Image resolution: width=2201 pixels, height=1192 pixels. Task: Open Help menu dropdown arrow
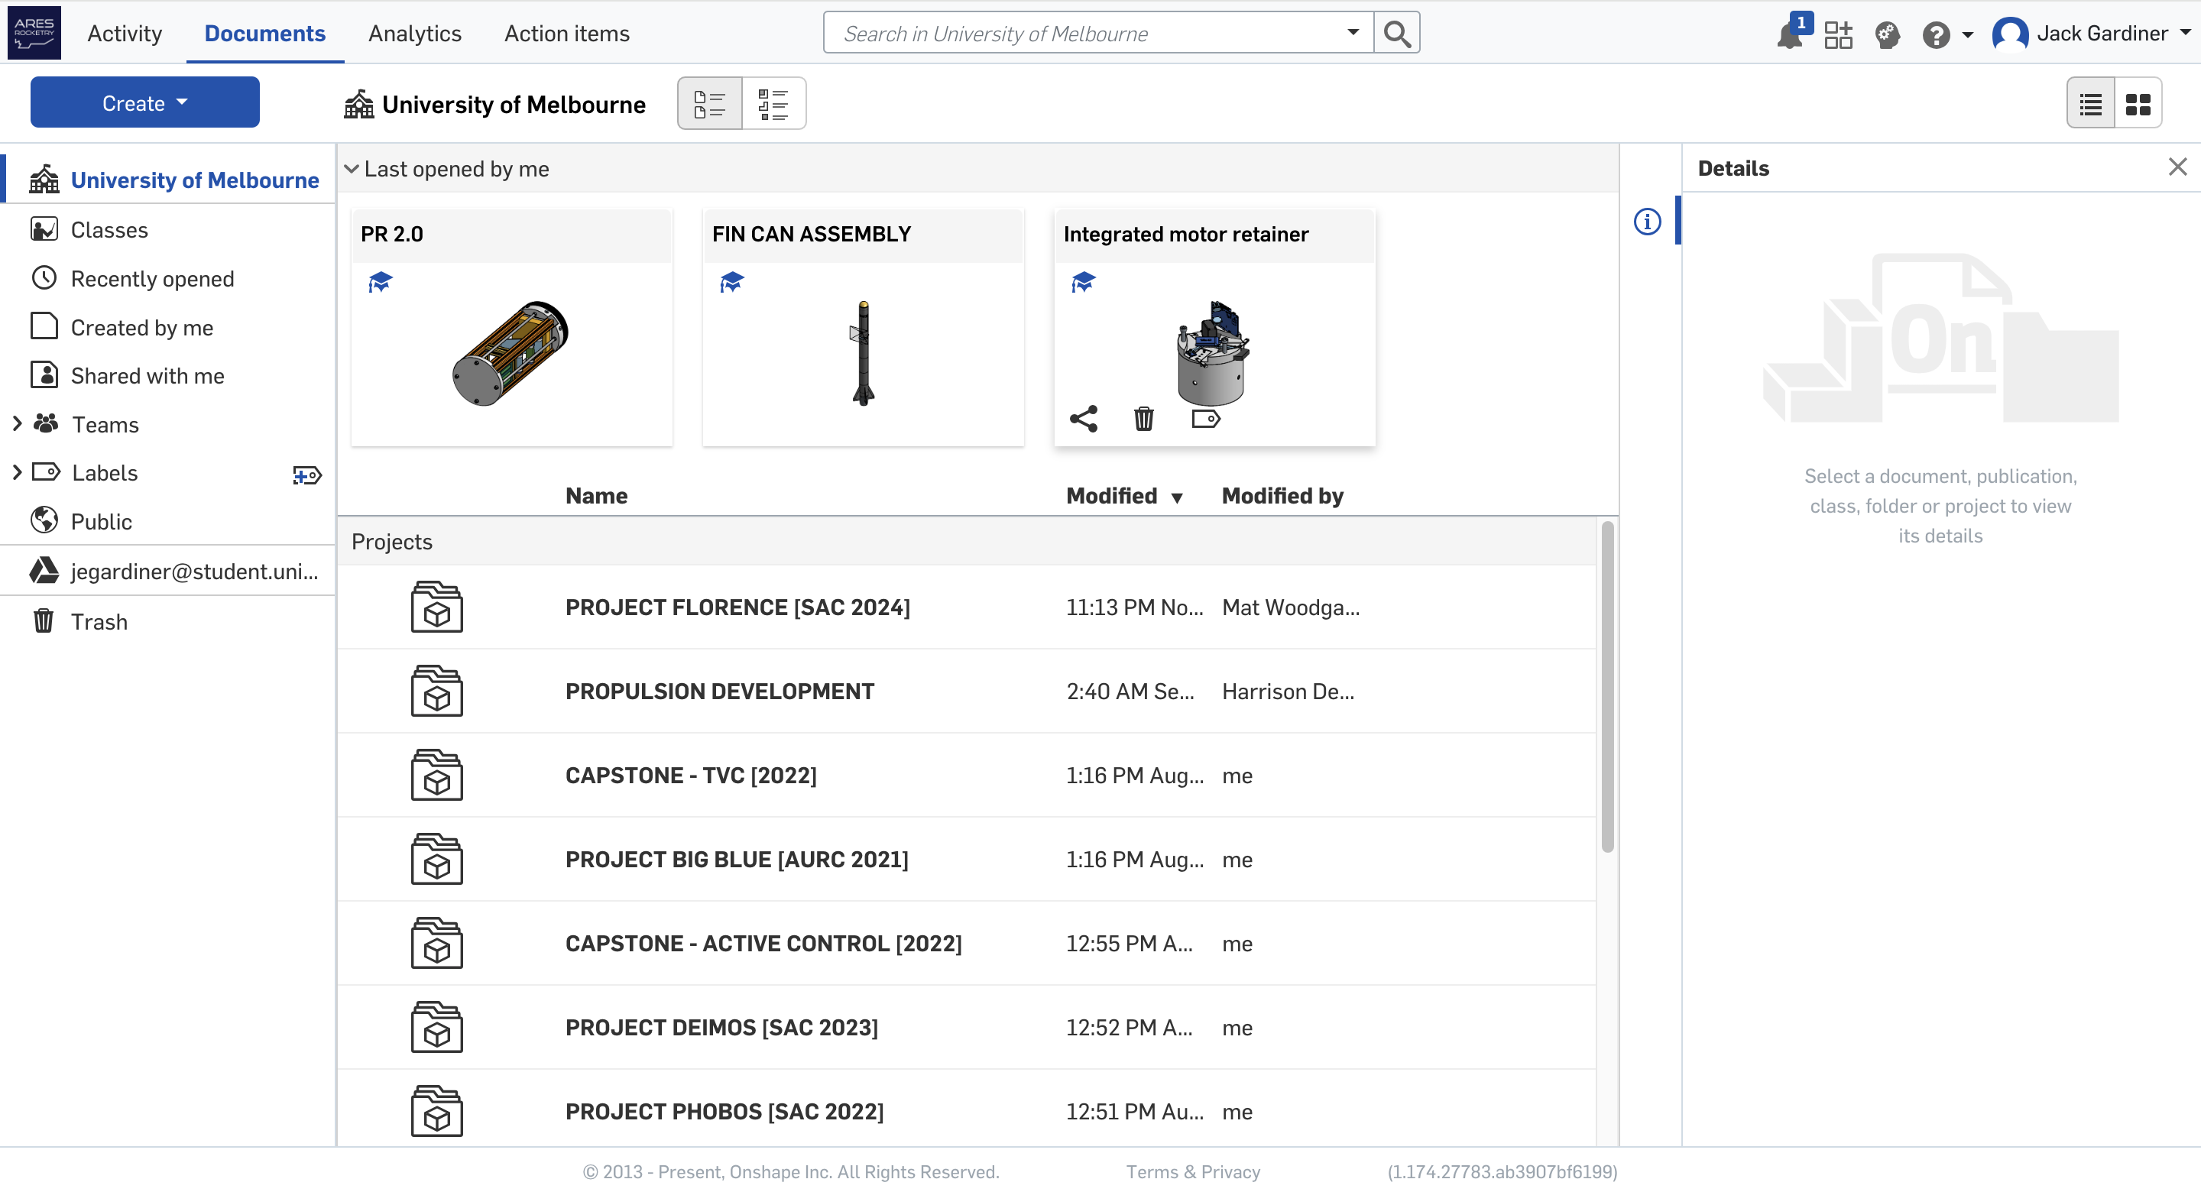click(x=1968, y=35)
